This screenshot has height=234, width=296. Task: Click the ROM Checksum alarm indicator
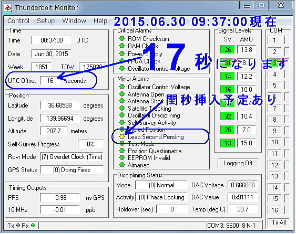pos(122,39)
